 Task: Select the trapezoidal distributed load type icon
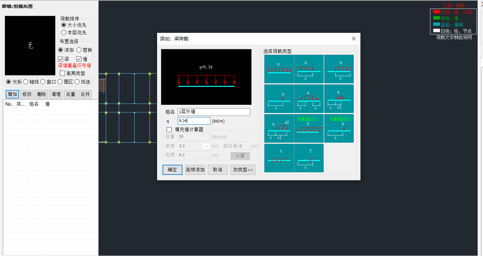[x=309, y=99]
